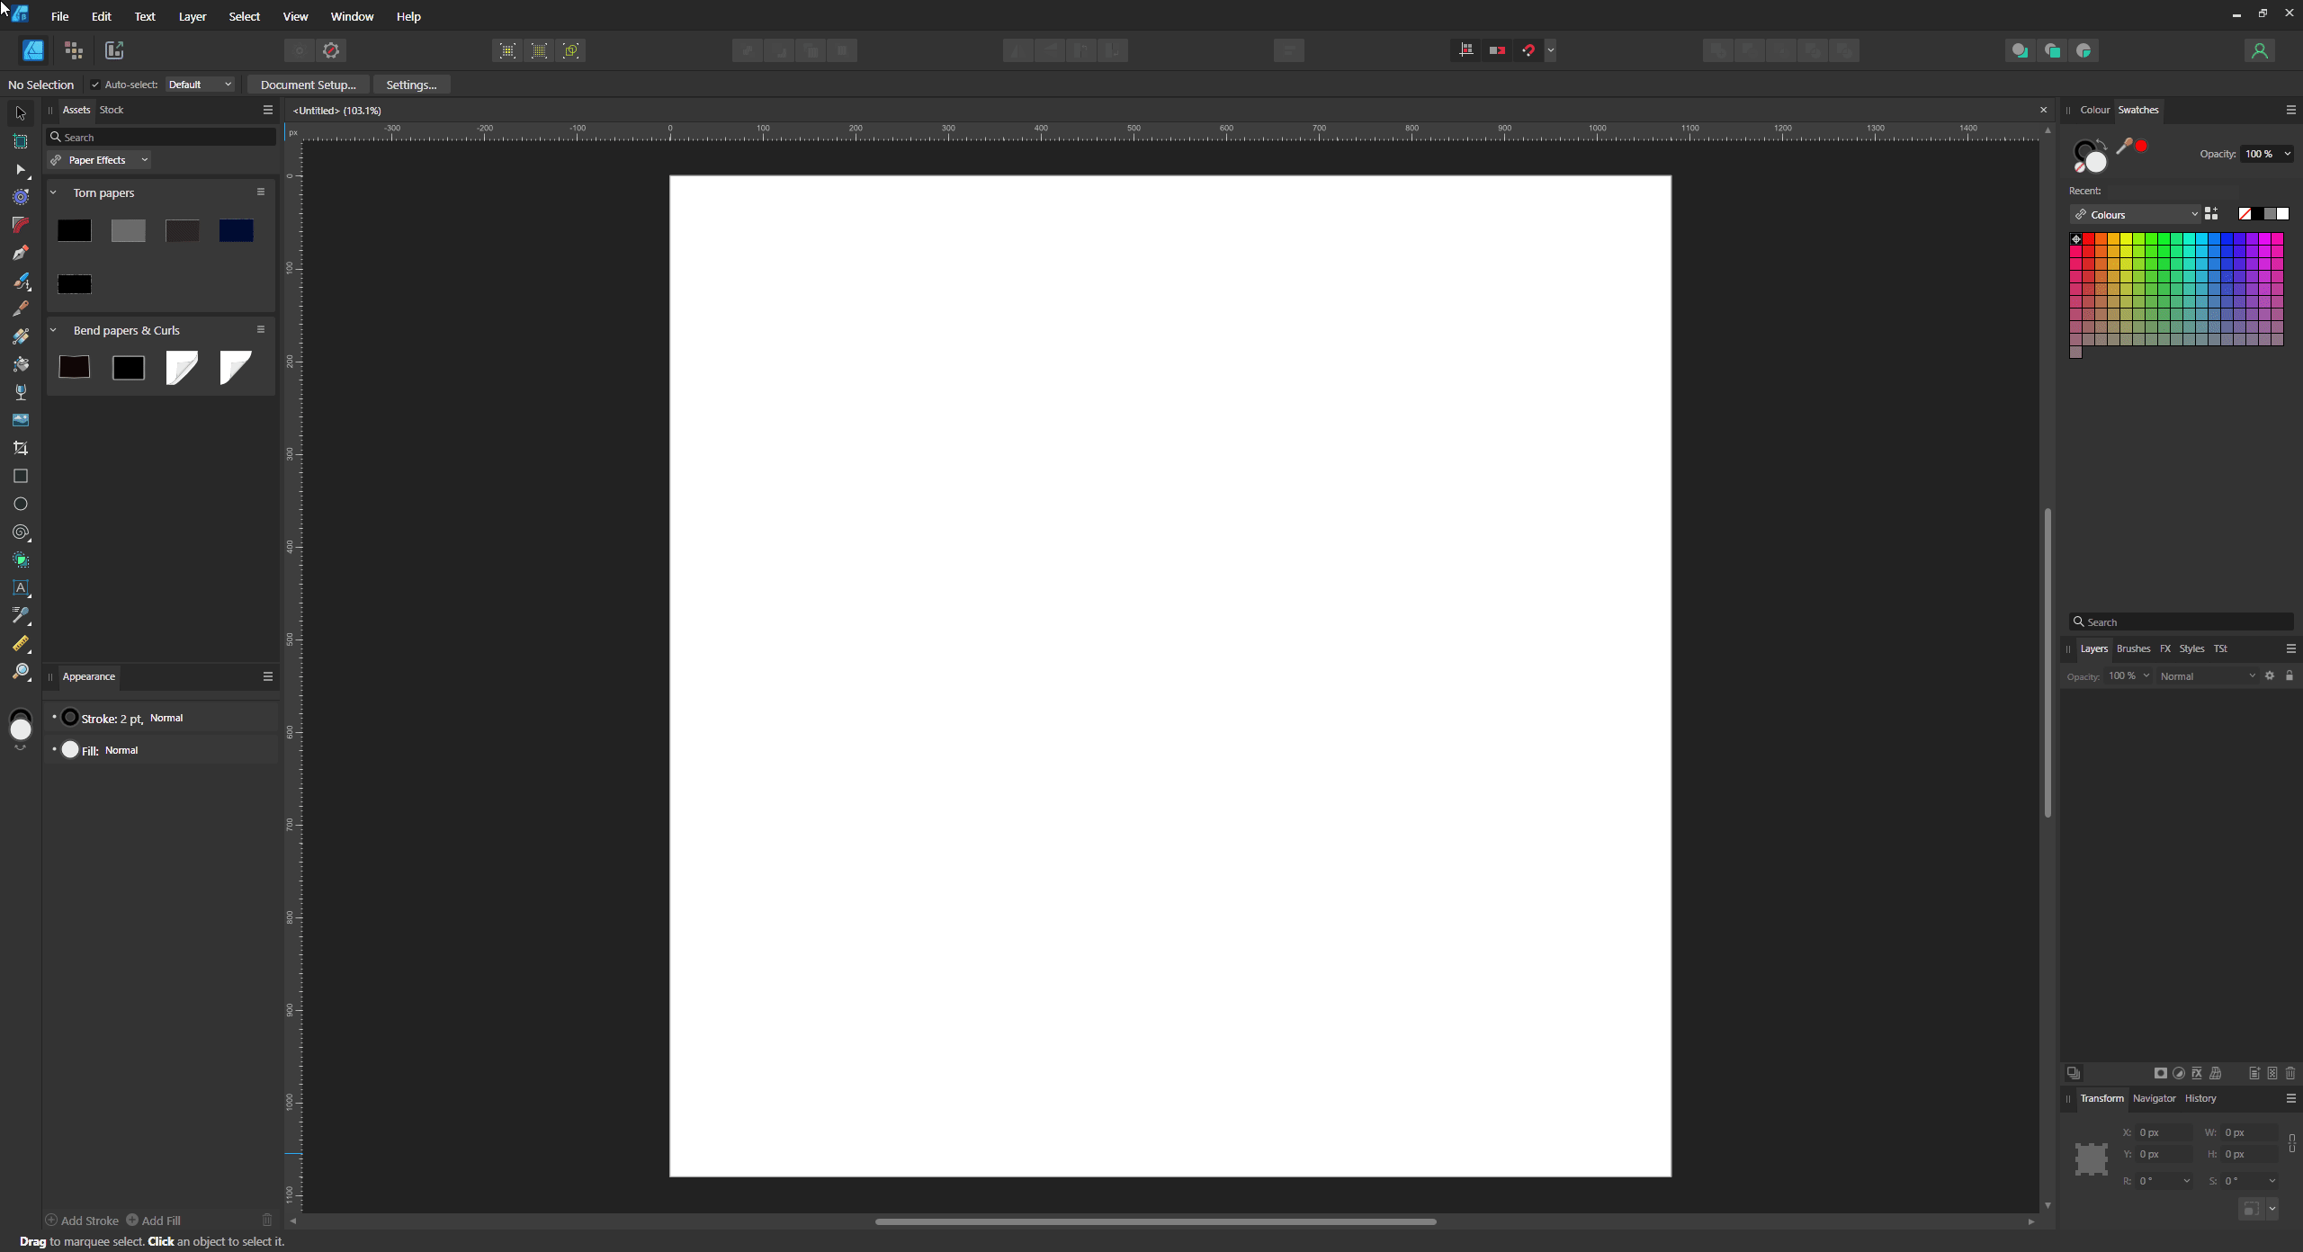Open the File menu

coord(60,16)
